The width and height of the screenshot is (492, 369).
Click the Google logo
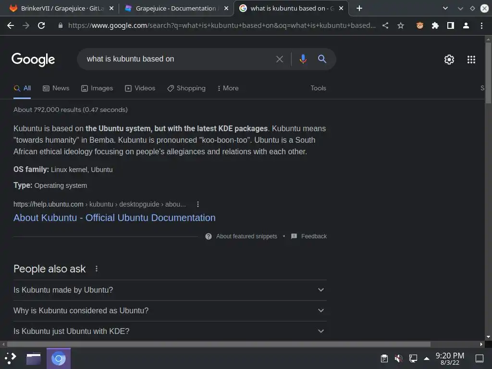(x=33, y=59)
